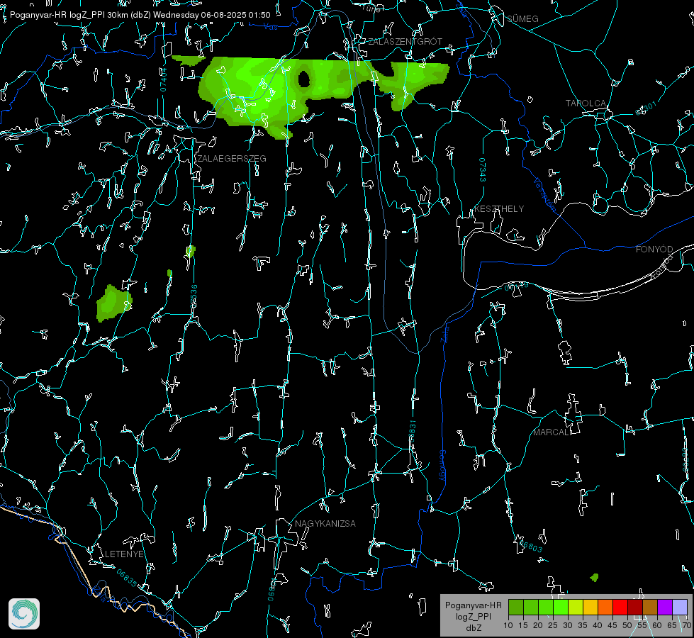Select the 10-15 dBZ dark green swatch
The width and height of the screenshot is (694, 638).
516,607
